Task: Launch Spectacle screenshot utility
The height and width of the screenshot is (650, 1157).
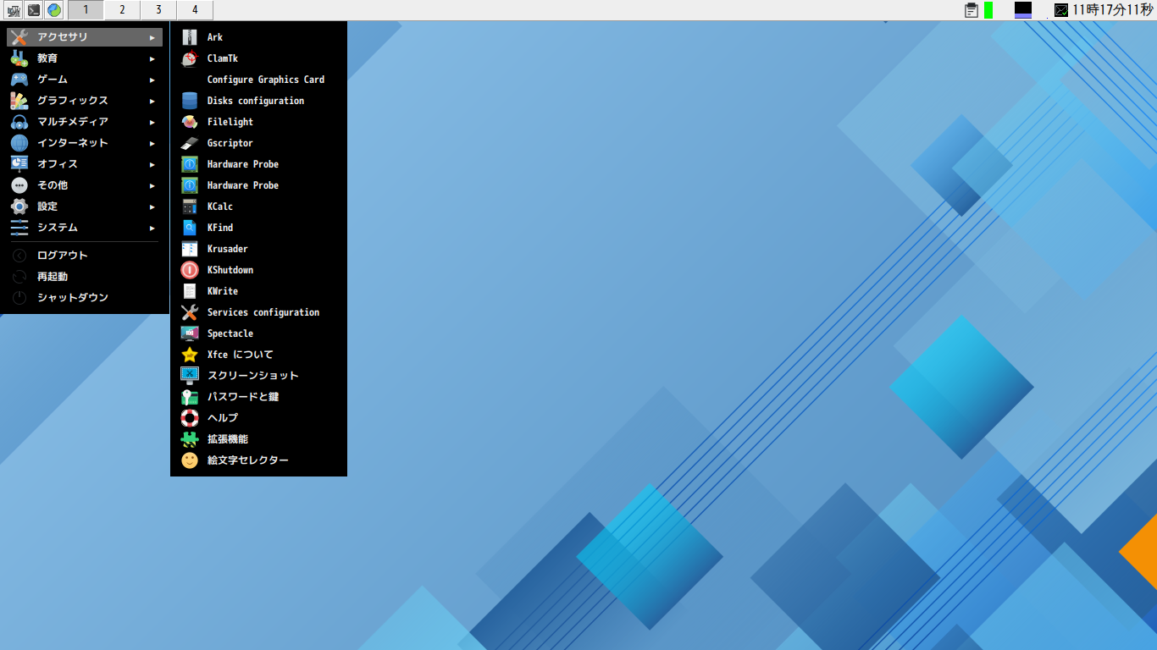Action: coord(258,333)
